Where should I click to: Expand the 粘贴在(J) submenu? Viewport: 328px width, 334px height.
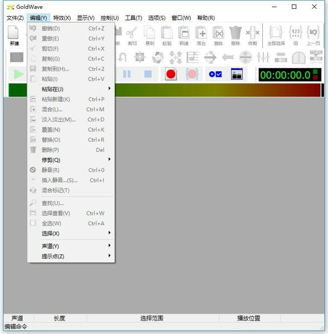pyautogui.click(x=71, y=89)
